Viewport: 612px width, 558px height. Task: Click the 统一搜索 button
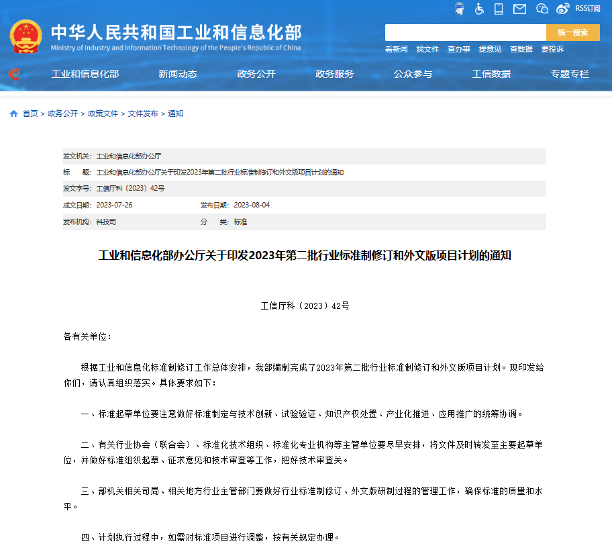[x=572, y=32]
